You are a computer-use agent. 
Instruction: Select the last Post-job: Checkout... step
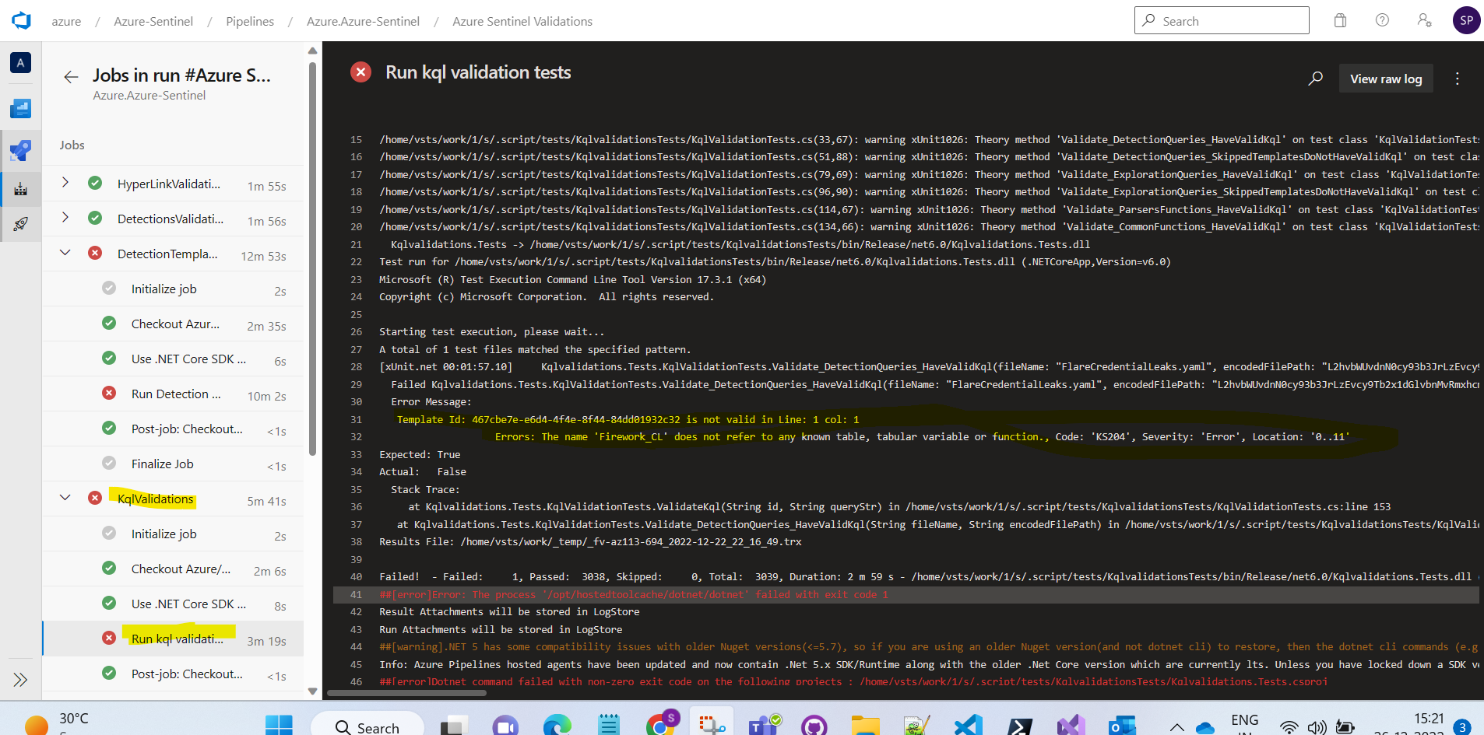(173, 674)
